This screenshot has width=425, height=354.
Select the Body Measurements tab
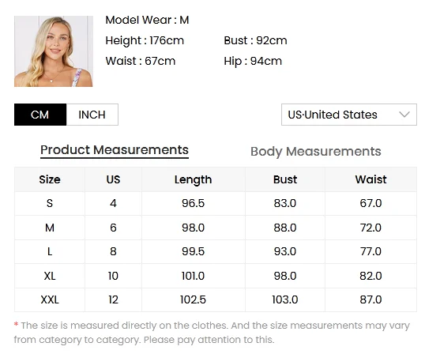[x=316, y=151]
